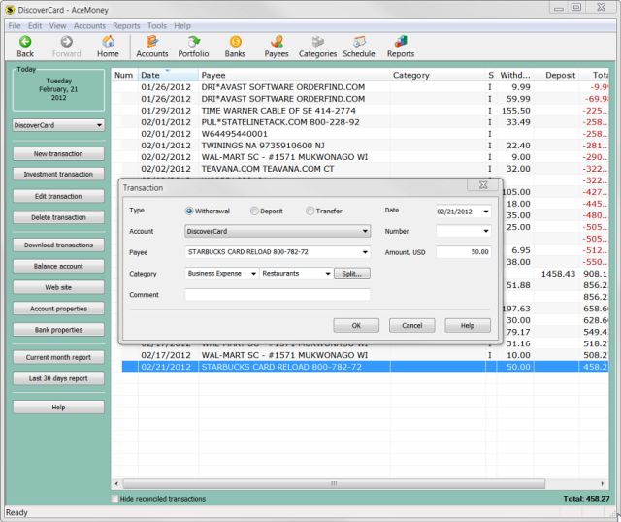Click the sidebar Help button
The height and width of the screenshot is (522, 621).
pos(58,408)
